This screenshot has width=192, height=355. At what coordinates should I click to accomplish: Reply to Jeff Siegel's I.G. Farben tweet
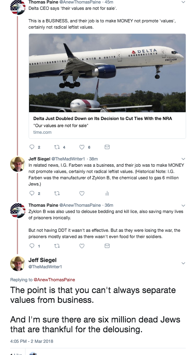(32, 193)
